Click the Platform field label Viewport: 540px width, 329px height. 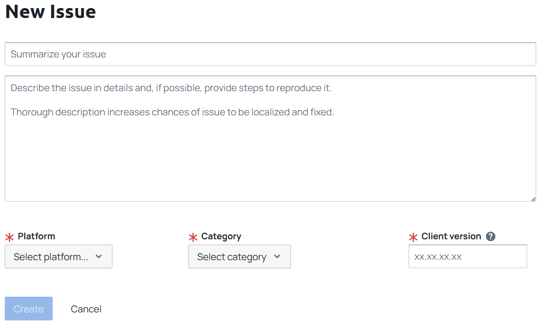(37, 236)
